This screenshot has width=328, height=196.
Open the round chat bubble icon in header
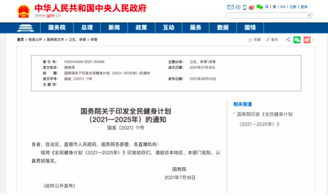pos(238,7)
